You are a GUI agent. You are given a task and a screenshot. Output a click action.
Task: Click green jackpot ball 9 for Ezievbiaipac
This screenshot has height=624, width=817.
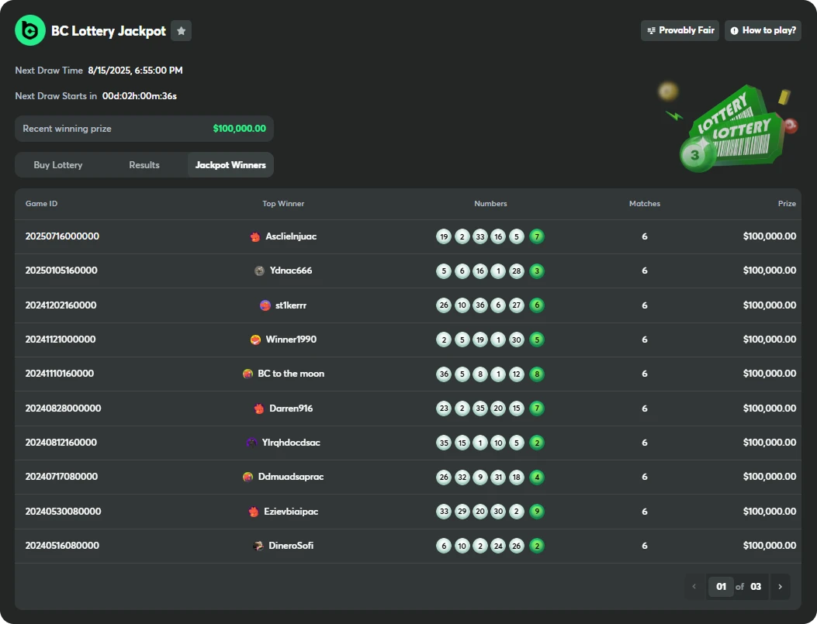click(x=537, y=512)
